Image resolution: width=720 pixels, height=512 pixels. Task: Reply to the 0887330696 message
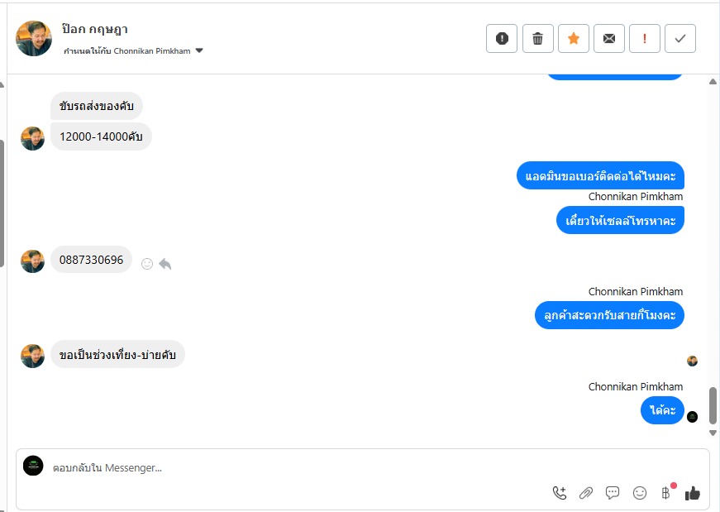[165, 264]
